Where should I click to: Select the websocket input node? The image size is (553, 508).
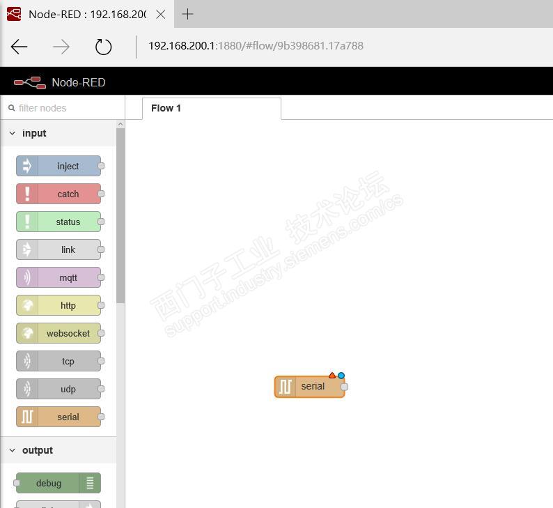point(59,333)
